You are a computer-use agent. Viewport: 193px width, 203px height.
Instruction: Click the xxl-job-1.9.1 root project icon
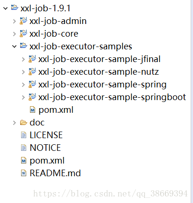point(15,8)
